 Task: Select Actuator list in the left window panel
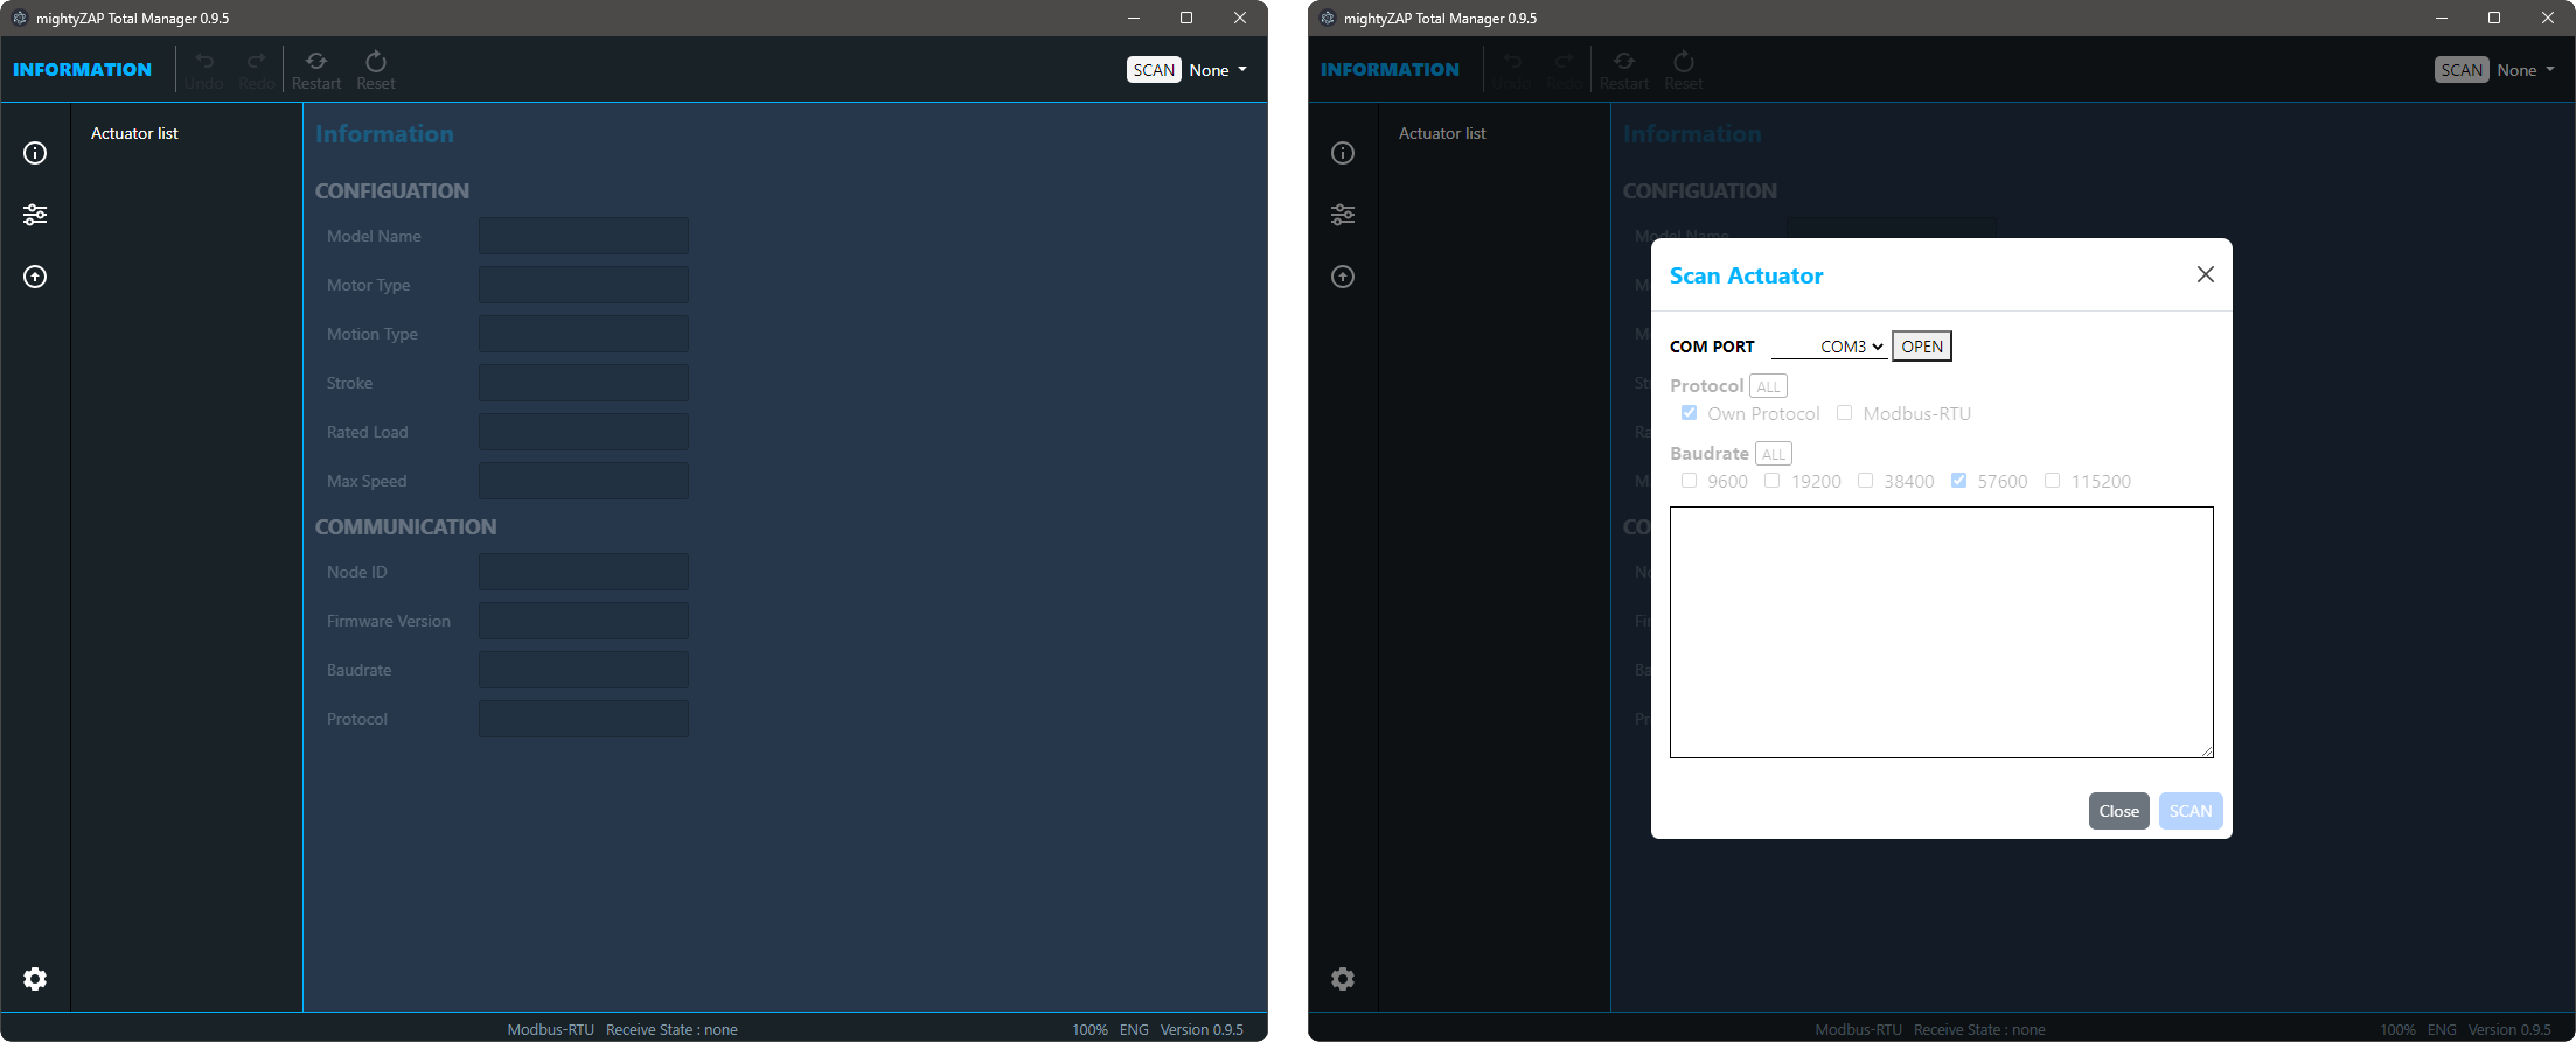[134, 133]
